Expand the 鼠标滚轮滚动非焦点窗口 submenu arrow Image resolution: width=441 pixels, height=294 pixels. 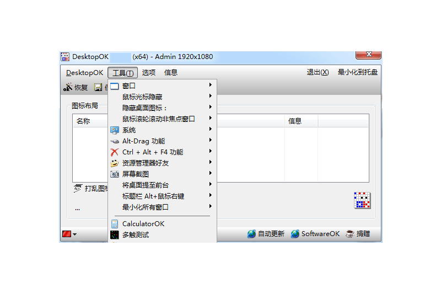click(x=210, y=118)
